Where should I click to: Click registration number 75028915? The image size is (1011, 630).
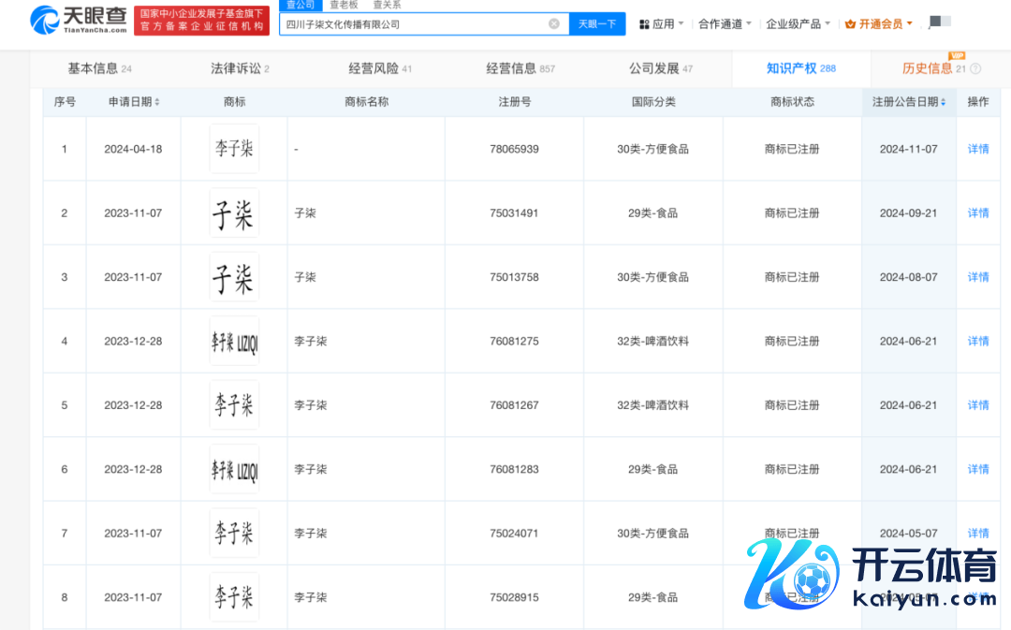(514, 597)
